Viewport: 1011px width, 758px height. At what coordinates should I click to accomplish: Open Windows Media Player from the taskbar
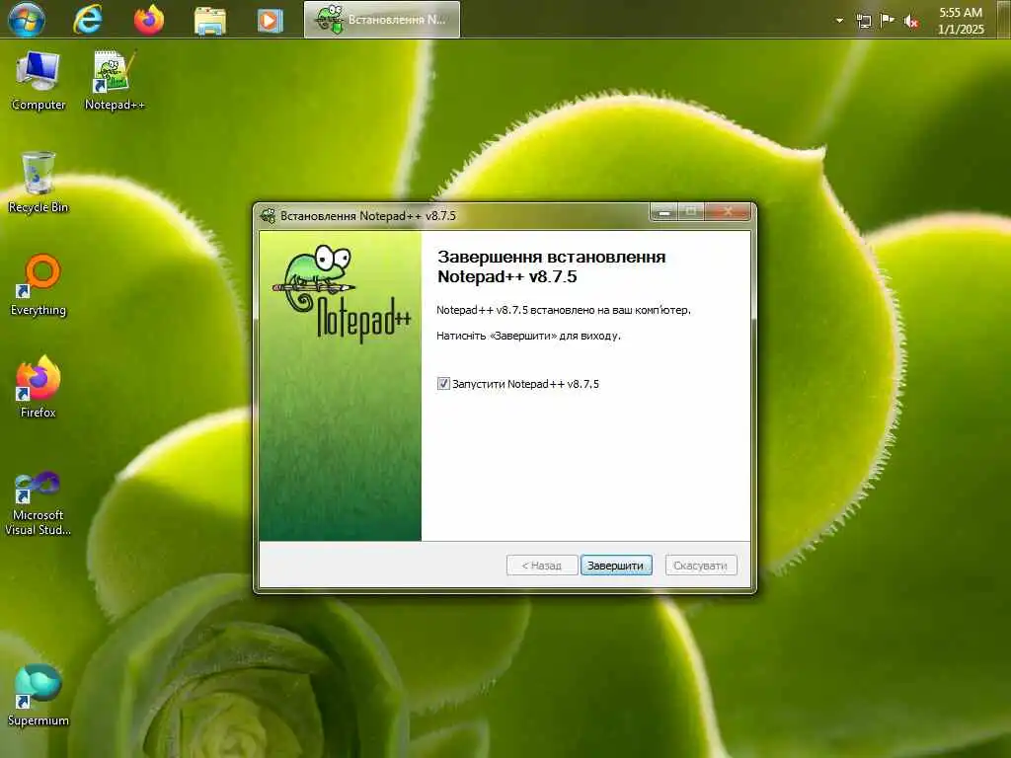click(271, 20)
